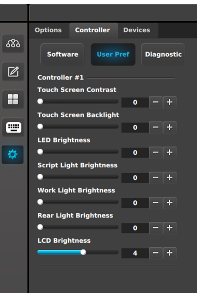
Task: Click the LCD Brightness slider track
Action: pos(78,252)
